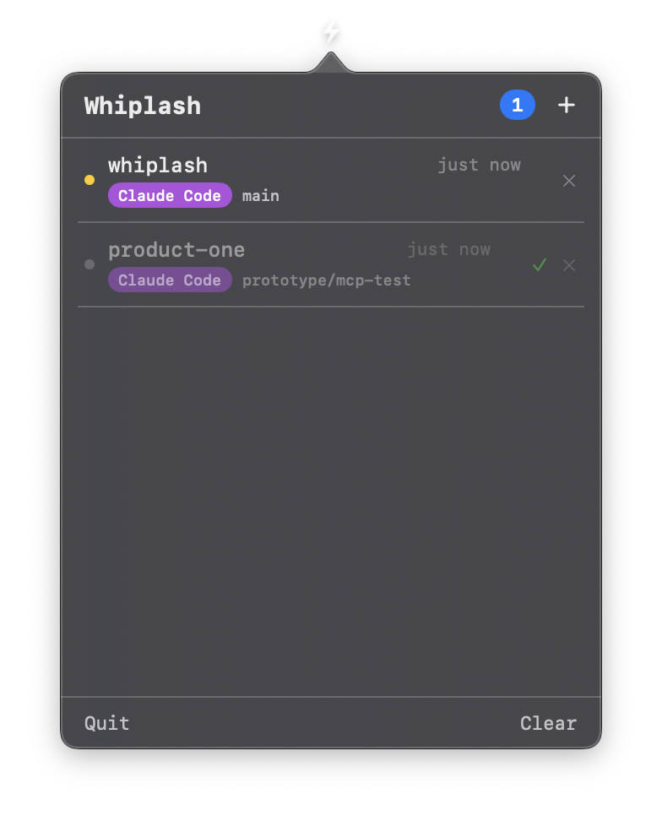The height and width of the screenshot is (816, 662).
Task: Click the prototype/mcp-test branch label
Action: tap(326, 280)
